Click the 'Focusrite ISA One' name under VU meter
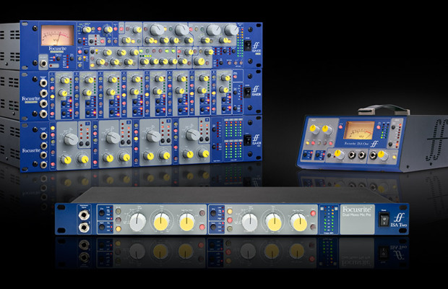The image size is (448, 289). coord(356,144)
